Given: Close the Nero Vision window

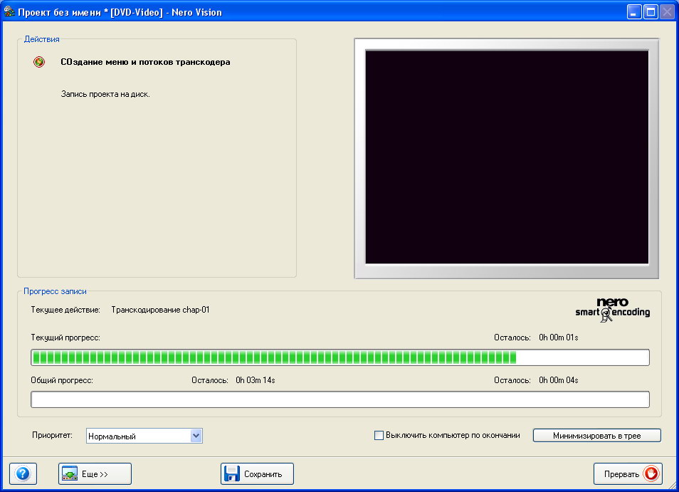Looking at the screenshot, I should click(667, 11).
